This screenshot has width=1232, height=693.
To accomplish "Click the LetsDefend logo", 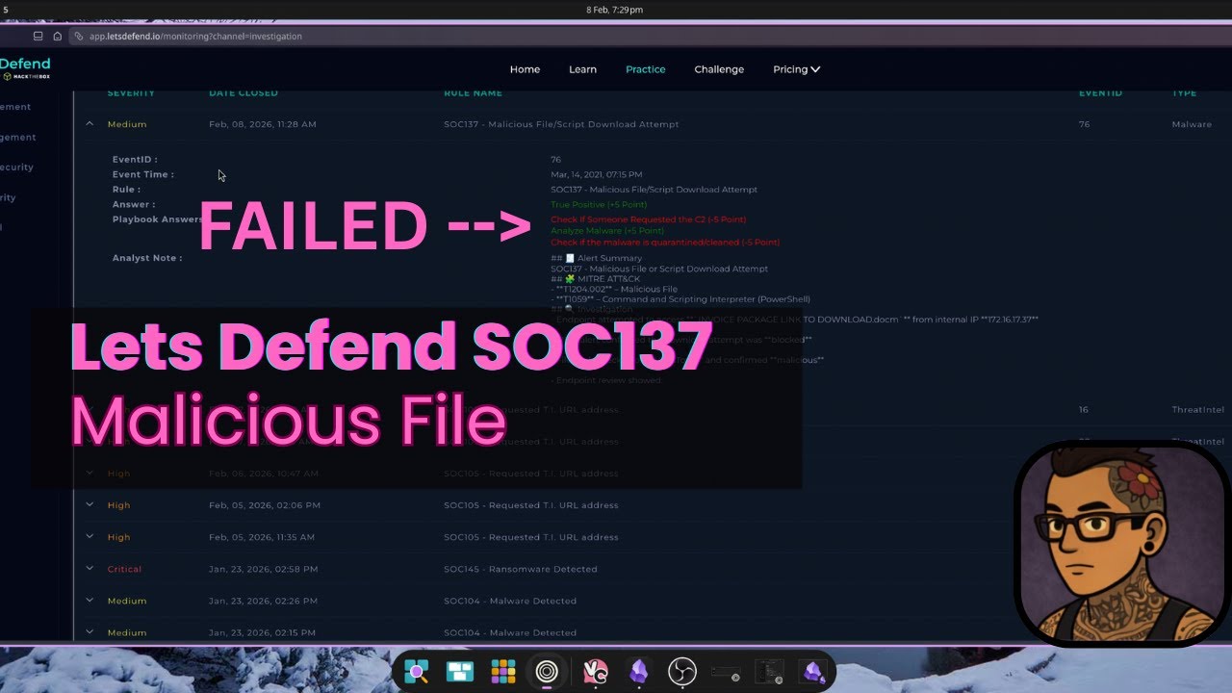I will 25,68.
